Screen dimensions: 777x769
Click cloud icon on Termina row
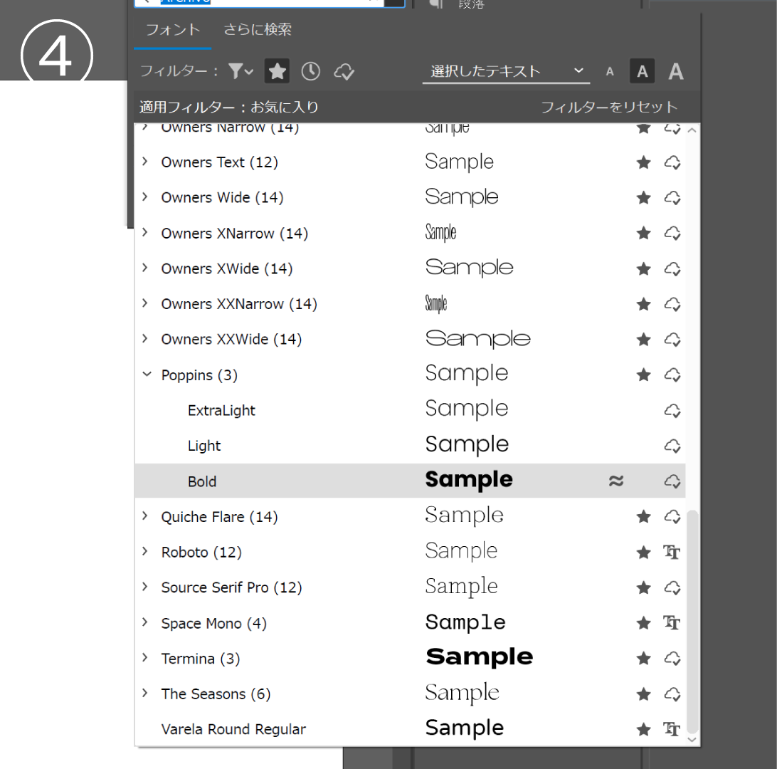672,659
